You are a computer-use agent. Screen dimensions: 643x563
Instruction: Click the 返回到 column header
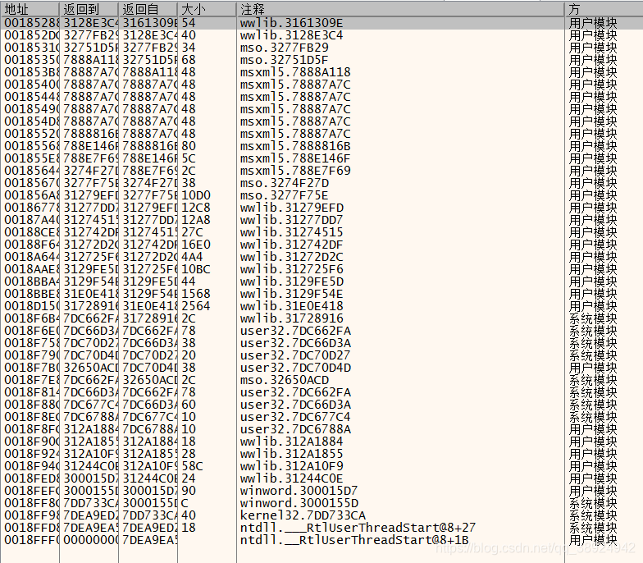click(x=89, y=9)
